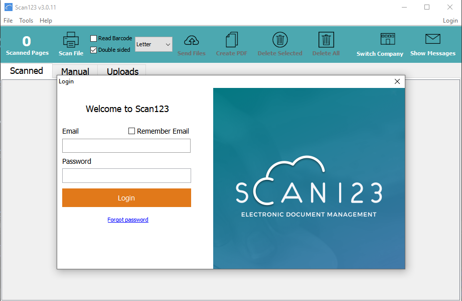Switch to the Uploads tab
The height and width of the screenshot is (301, 462).
click(122, 71)
